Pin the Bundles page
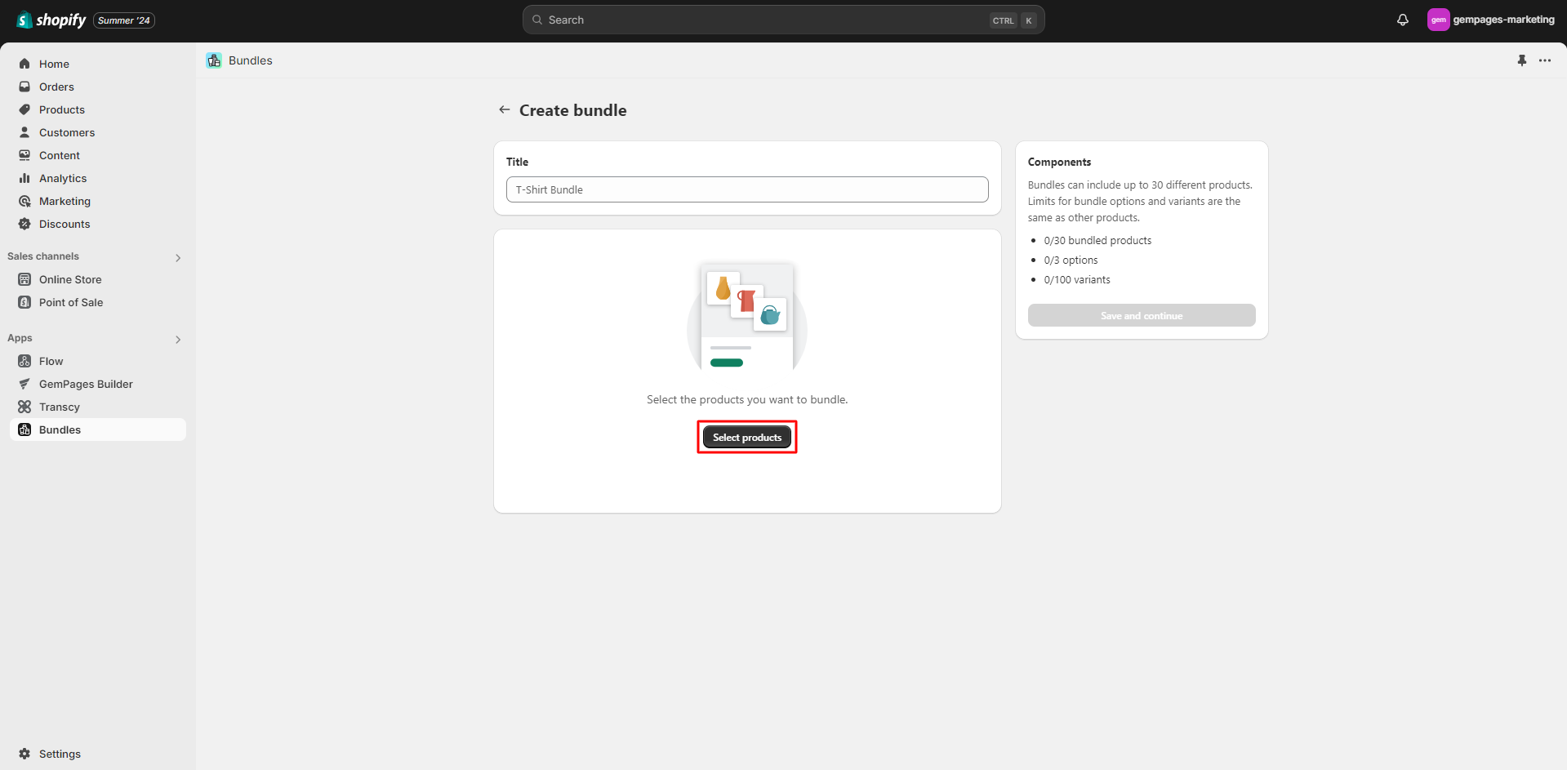The height and width of the screenshot is (770, 1567). 1521,60
